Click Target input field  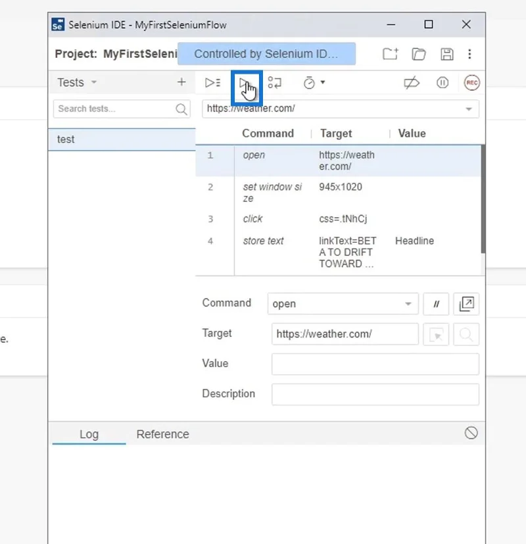tap(345, 334)
